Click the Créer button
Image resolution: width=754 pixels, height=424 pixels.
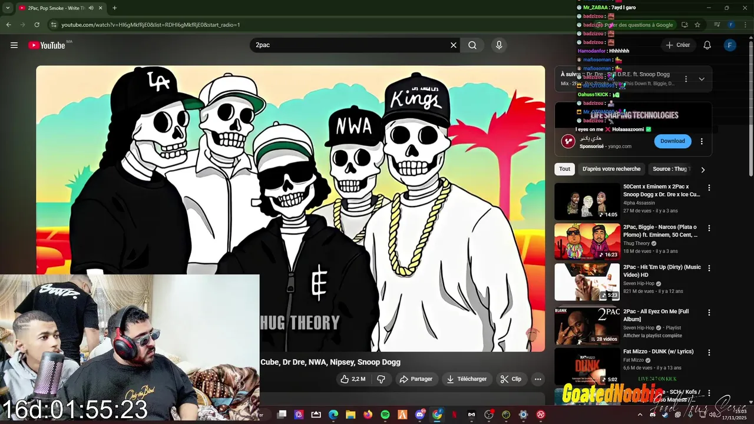coord(677,45)
